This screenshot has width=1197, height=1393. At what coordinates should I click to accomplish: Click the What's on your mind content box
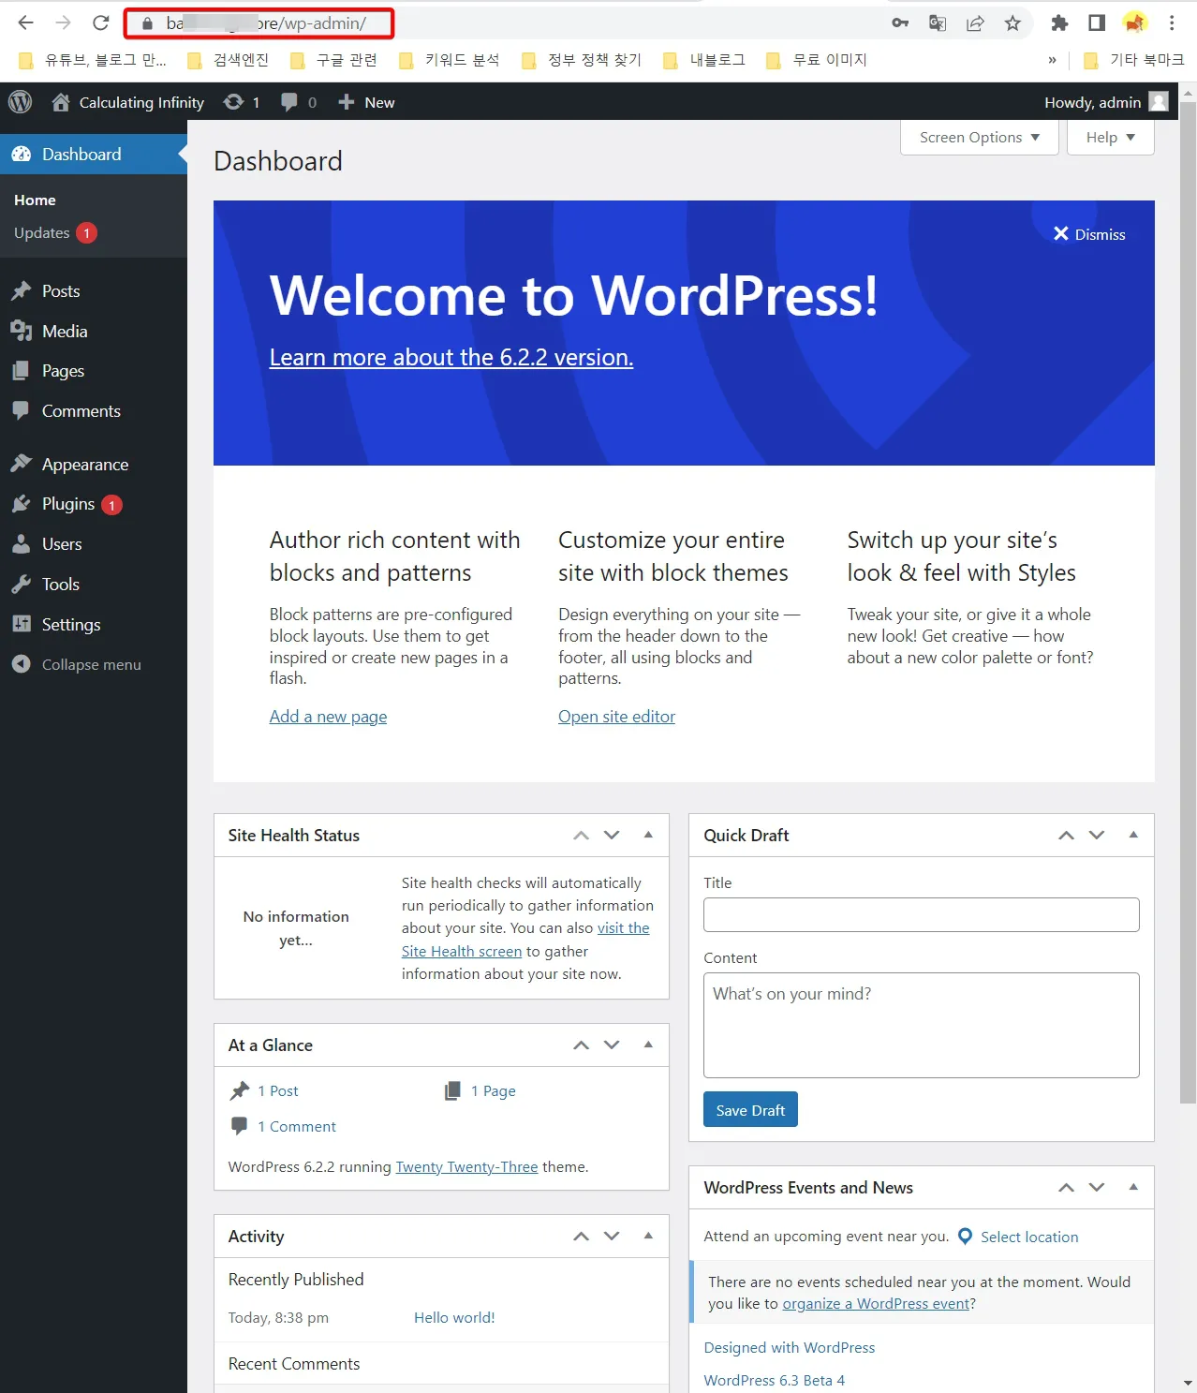(922, 1026)
